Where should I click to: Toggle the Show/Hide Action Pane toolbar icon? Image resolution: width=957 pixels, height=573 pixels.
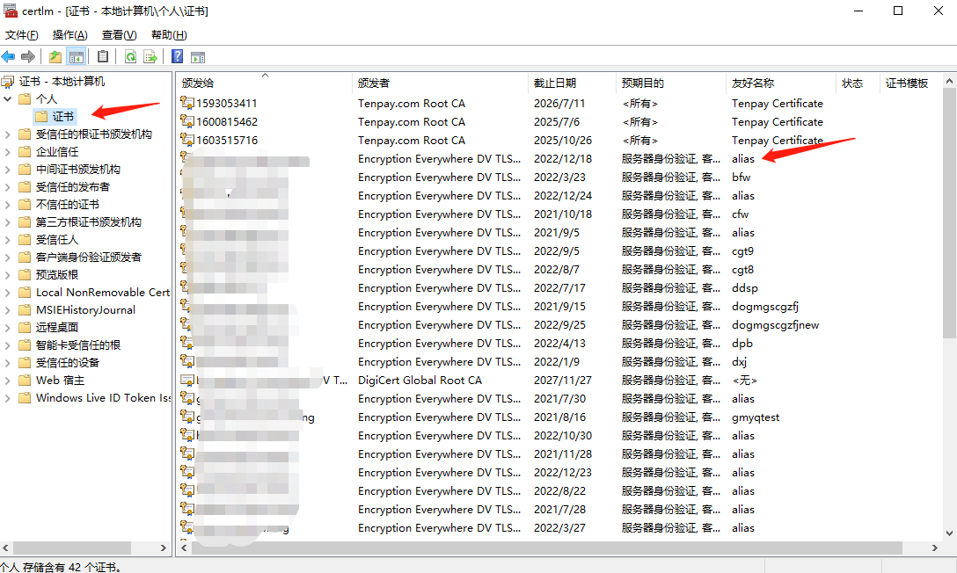point(198,57)
